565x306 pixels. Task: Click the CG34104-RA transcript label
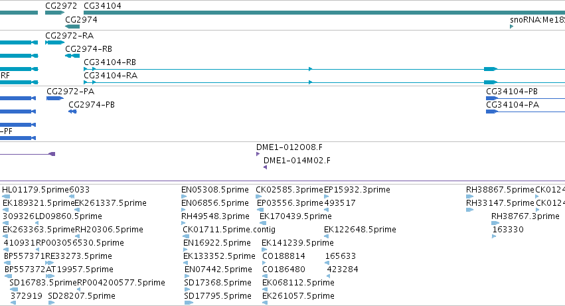pyautogui.click(x=111, y=75)
